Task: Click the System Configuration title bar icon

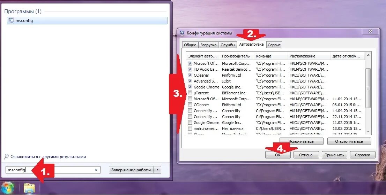Action: (x=182, y=33)
